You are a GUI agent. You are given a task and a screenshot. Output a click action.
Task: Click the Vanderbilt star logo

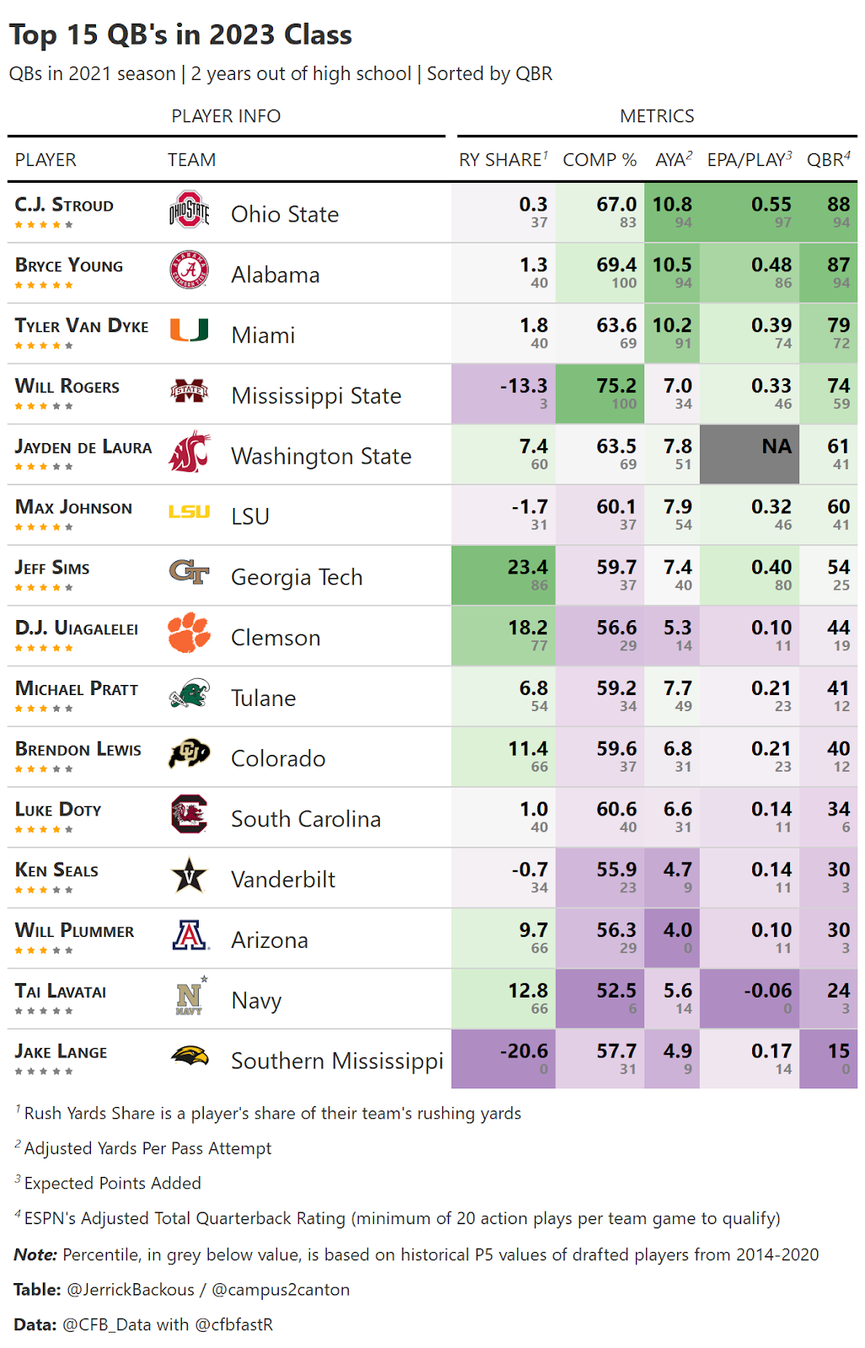point(190,875)
